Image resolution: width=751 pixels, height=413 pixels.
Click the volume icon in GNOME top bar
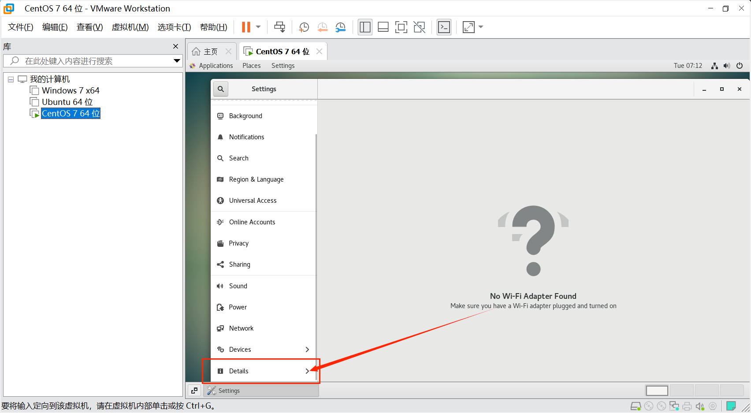[x=727, y=66]
